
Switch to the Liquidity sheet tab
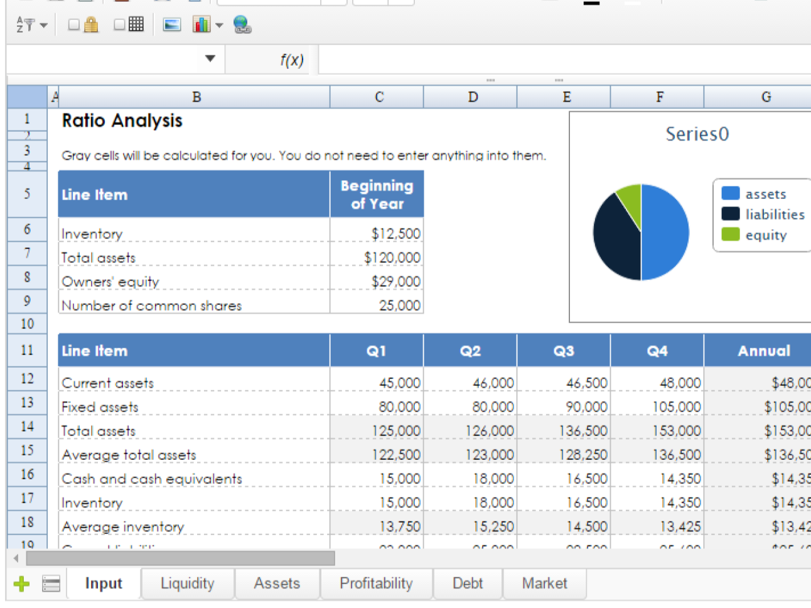[187, 584]
